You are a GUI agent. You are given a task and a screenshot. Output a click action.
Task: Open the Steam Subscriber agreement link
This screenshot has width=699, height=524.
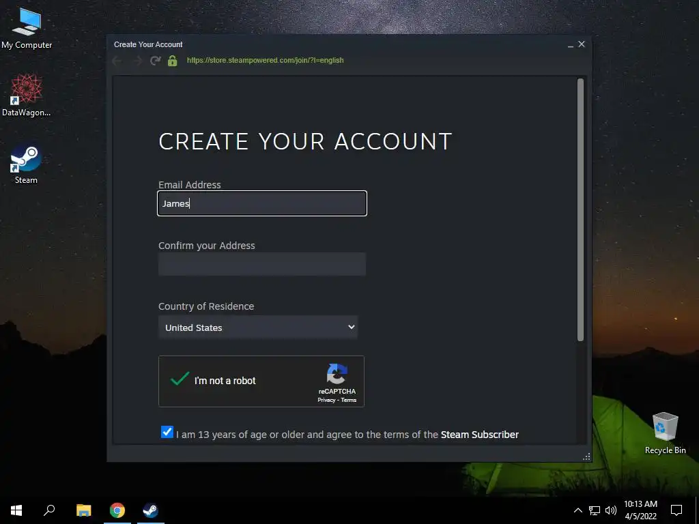coord(480,435)
